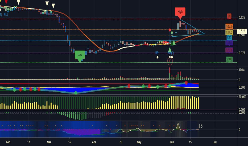Select the yellow %38.2 Fibonacci level tag
The image size is (248, 146).
[x=229, y=32]
